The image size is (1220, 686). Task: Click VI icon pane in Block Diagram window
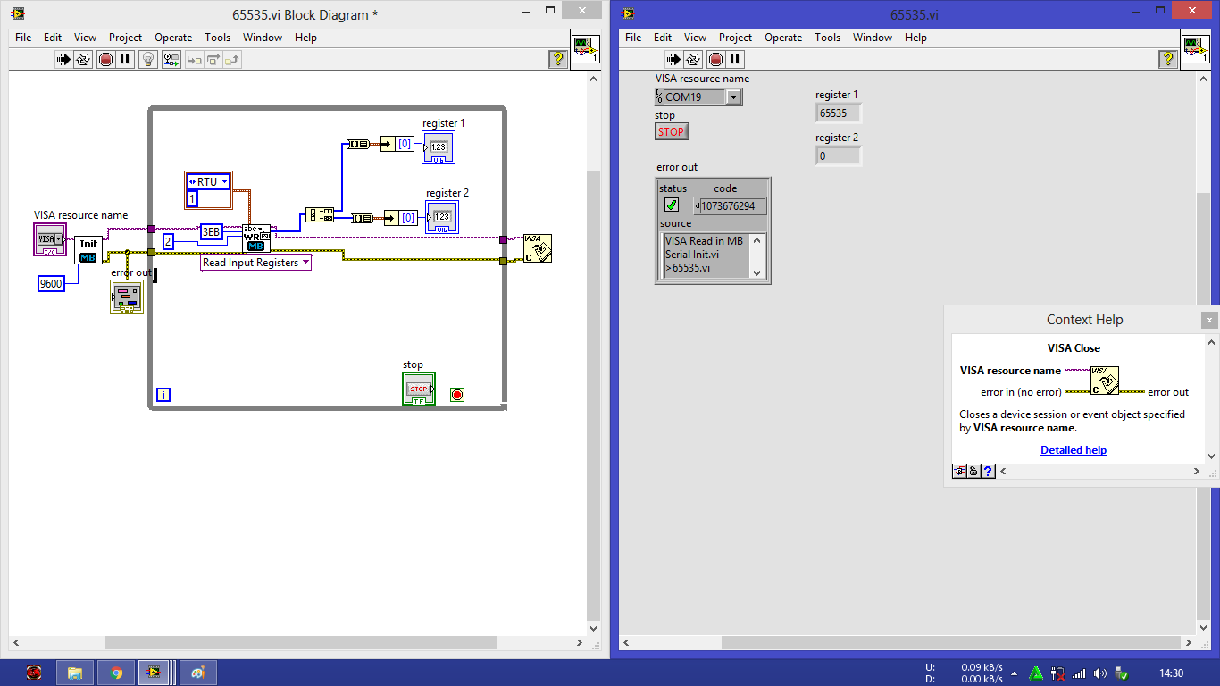(586, 48)
